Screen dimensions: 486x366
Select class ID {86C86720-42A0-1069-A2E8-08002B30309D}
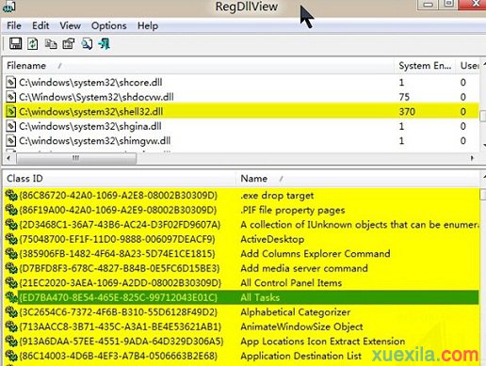point(118,196)
